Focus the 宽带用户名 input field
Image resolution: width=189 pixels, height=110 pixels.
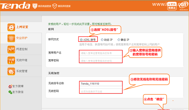pyautogui.click(x=101, y=53)
